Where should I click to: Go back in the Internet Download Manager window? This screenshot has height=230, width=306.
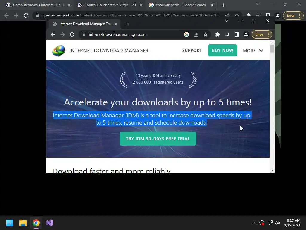point(53,35)
